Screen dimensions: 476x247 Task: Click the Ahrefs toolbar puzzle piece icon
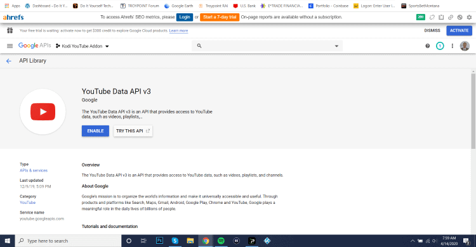tap(432, 17)
